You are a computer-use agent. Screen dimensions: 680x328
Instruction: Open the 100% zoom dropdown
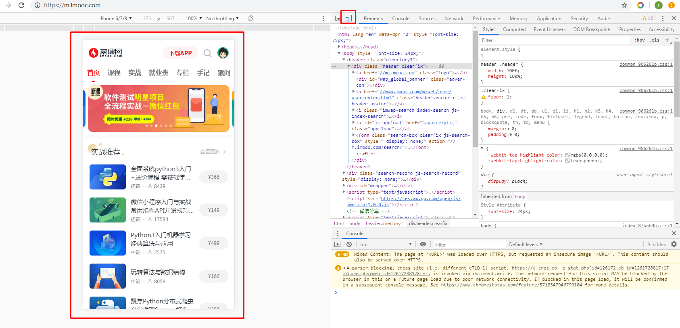pyautogui.click(x=194, y=19)
